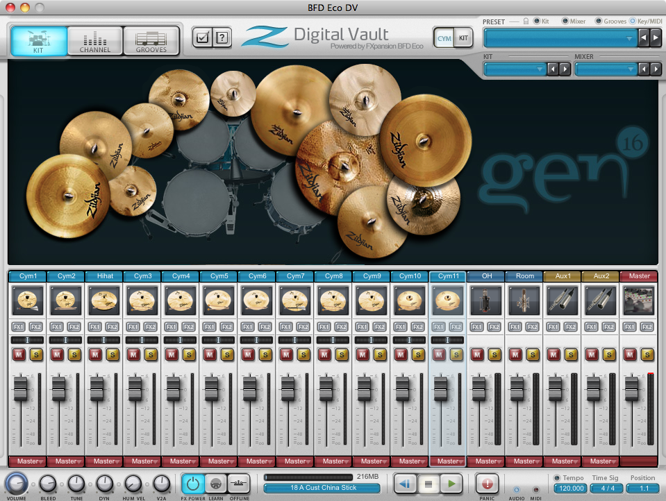Switch to the KIT page tab

pos(39,41)
